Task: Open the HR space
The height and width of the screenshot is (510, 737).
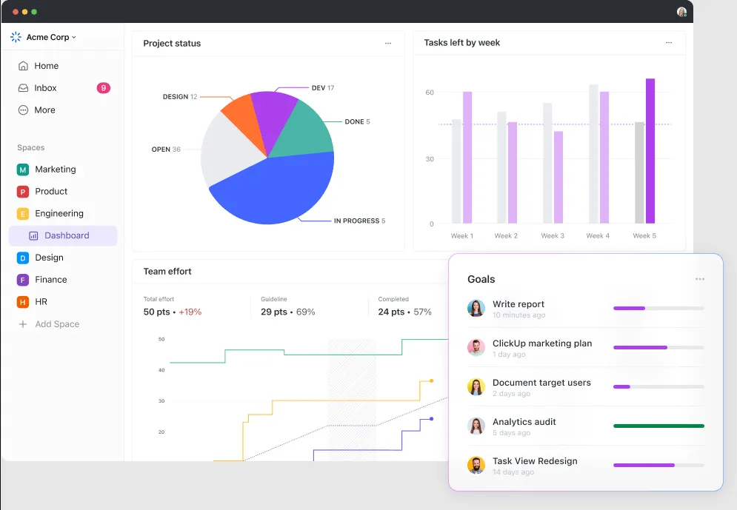Action: coord(41,301)
